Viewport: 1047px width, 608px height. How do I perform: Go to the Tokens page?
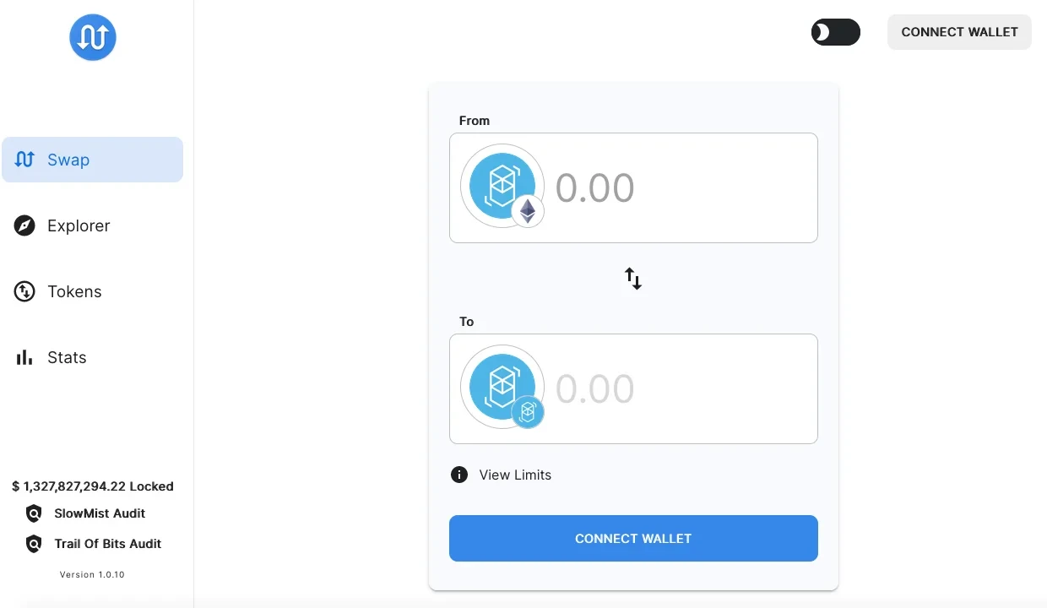(x=74, y=291)
